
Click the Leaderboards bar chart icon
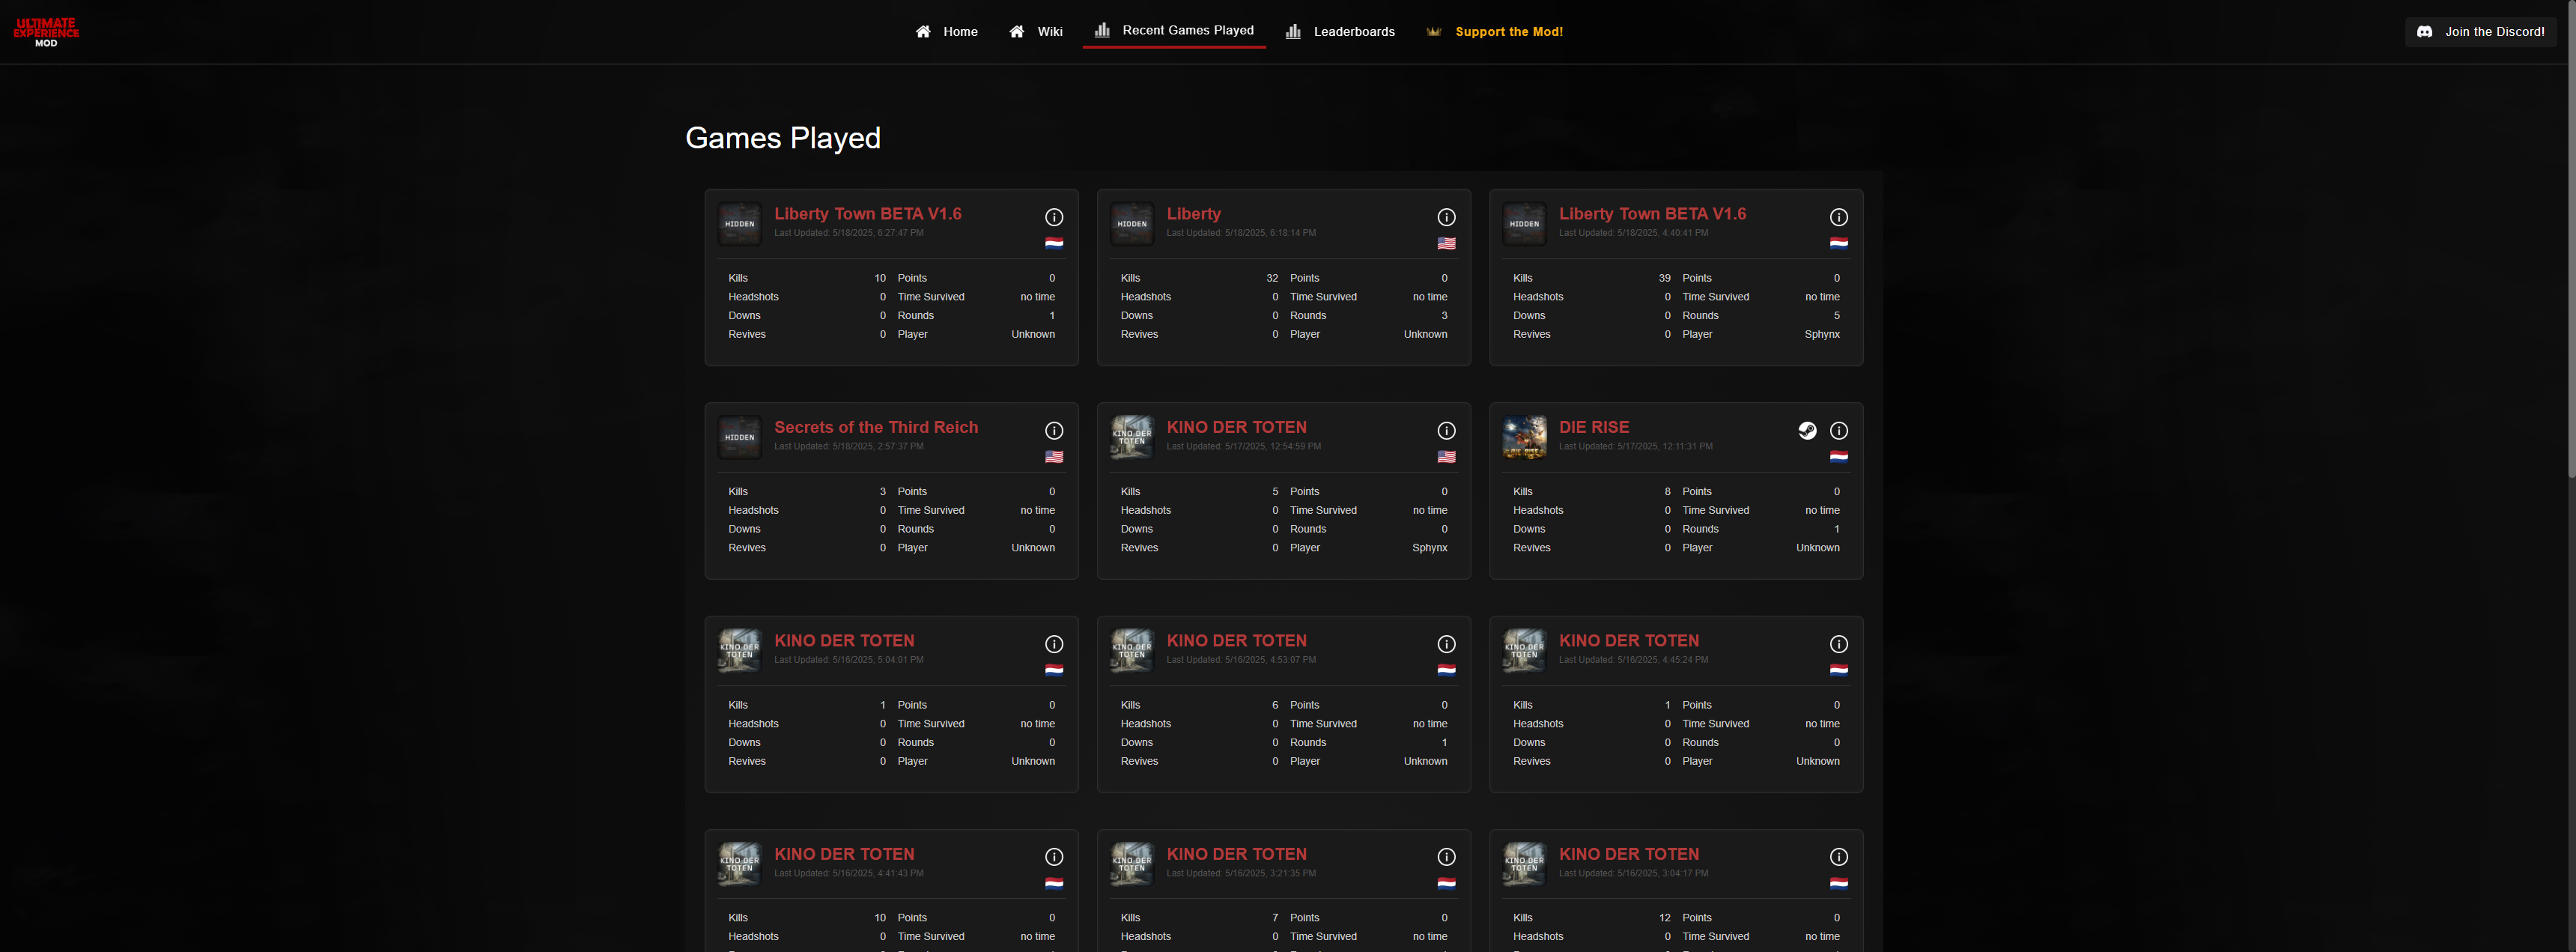(x=1293, y=32)
